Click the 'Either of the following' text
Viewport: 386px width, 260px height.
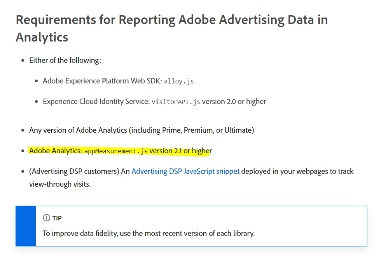point(65,61)
